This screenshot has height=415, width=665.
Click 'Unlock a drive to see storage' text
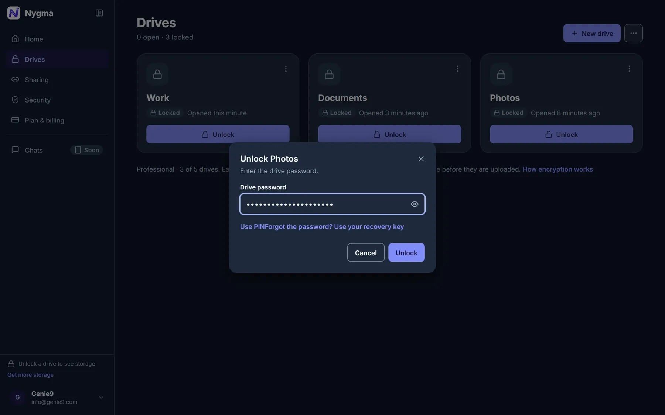click(57, 364)
